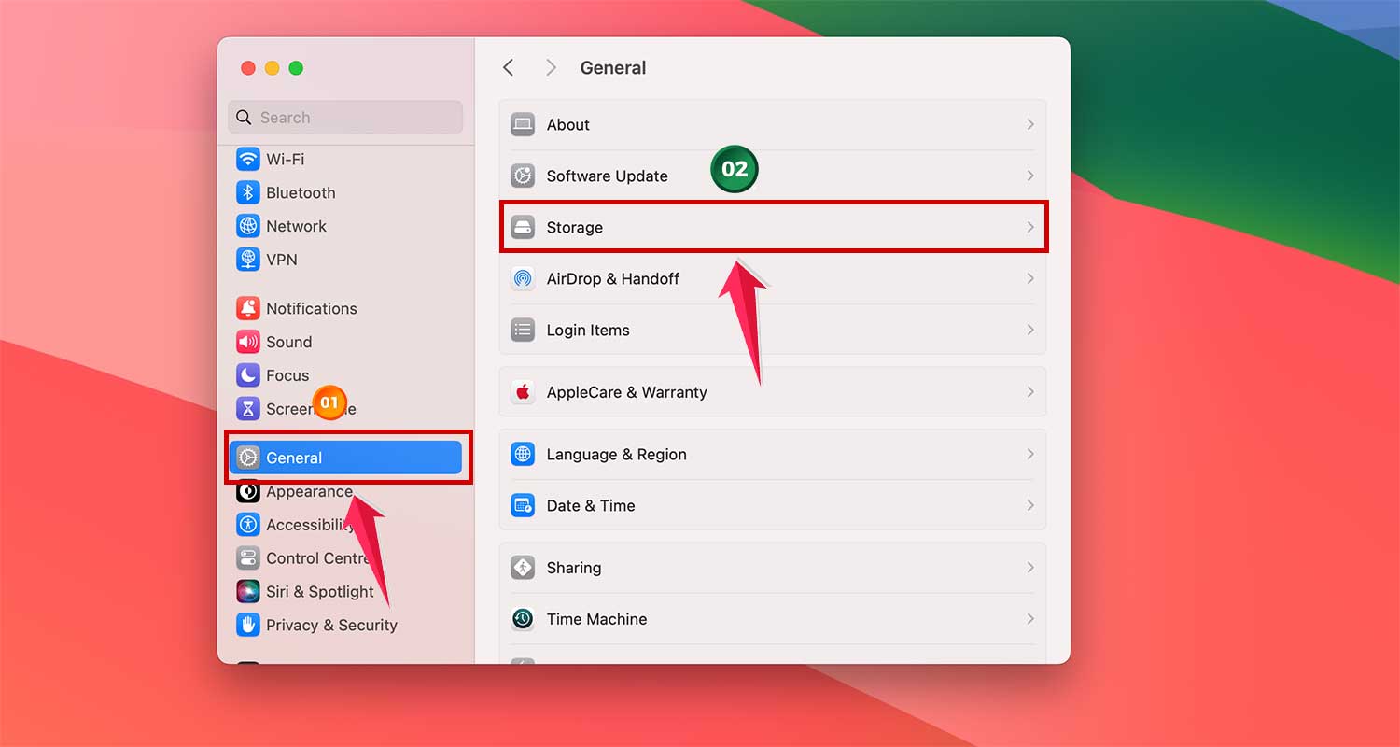Open Sound settings
Viewport: 1400px width, 747px height.
pos(287,342)
